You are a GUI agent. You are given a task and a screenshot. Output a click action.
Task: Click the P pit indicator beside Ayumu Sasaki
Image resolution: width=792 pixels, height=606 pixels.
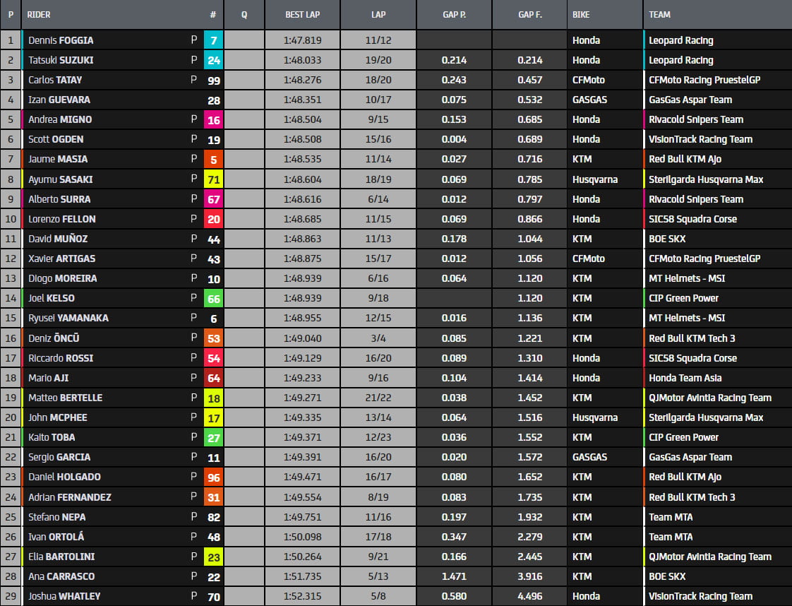(x=193, y=179)
